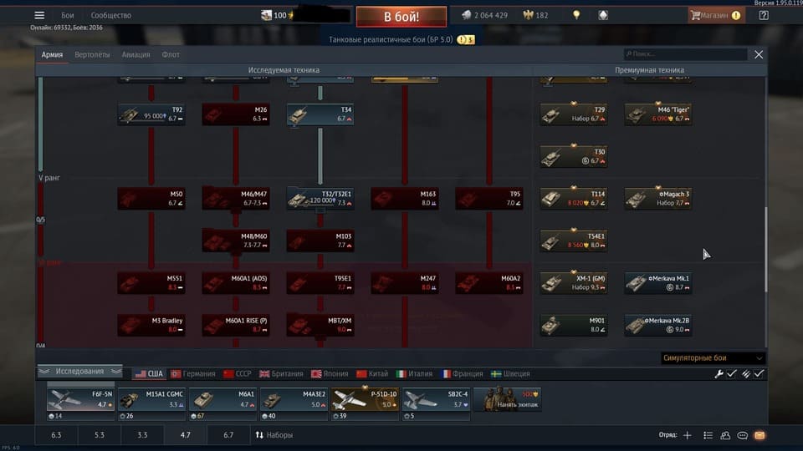Open the T32/T32E1 vehicle group
The width and height of the screenshot is (803, 451).
[x=320, y=199]
